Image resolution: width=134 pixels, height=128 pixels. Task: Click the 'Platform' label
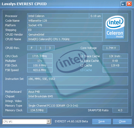pyautogui.click(x=10, y=25)
